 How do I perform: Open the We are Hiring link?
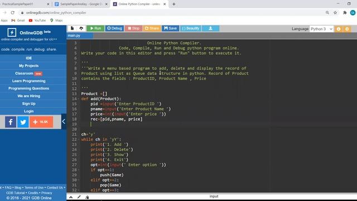tap(28, 96)
